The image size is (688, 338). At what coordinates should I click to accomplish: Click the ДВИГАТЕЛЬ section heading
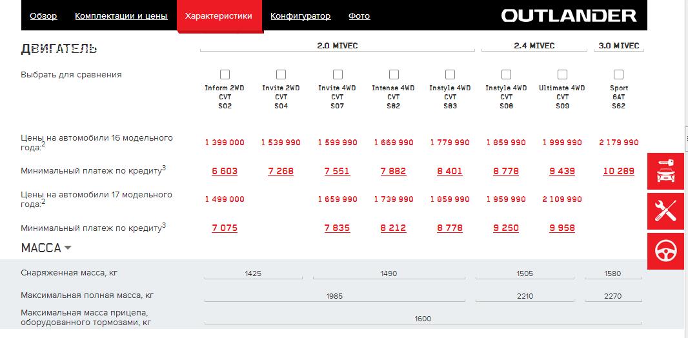(59, 48)
